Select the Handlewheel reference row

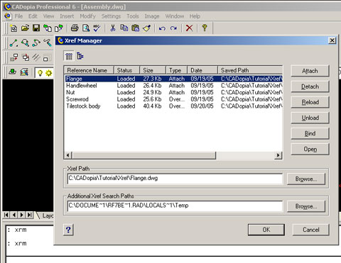(174, 86)
